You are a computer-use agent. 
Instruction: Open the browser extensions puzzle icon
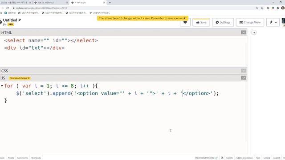pos(278,8)
